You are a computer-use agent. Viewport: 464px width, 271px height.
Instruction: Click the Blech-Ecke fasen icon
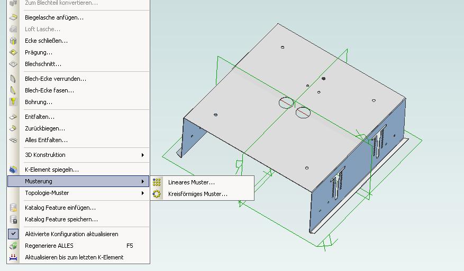tap(13, 90)
